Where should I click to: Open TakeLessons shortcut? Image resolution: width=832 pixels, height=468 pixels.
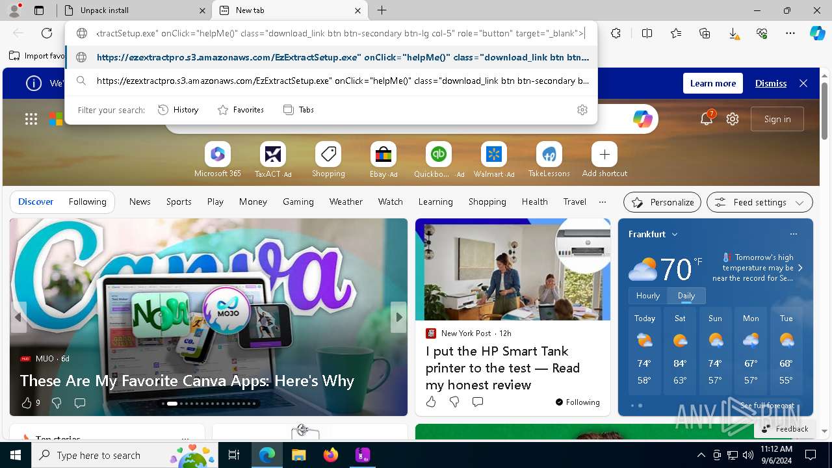(x=549, y=160)
